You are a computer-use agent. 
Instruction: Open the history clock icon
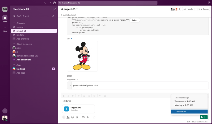tap(54, 3)
